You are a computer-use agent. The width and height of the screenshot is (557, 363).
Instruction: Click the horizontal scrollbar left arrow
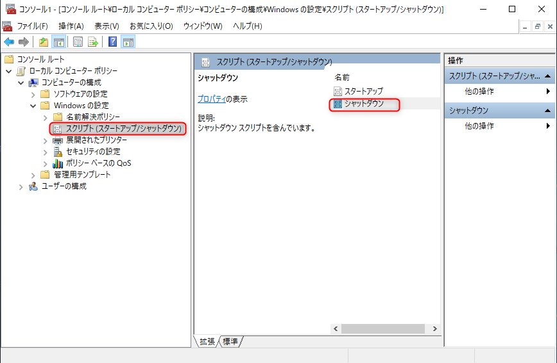coord(336,328)
